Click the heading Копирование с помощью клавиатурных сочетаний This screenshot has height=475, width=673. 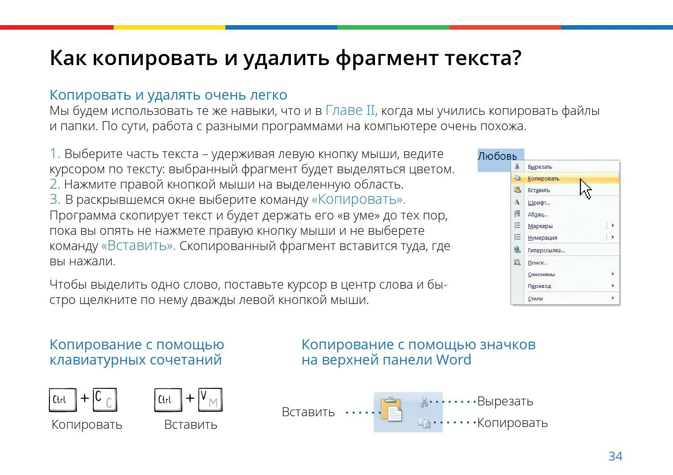[x=136, y=352]
